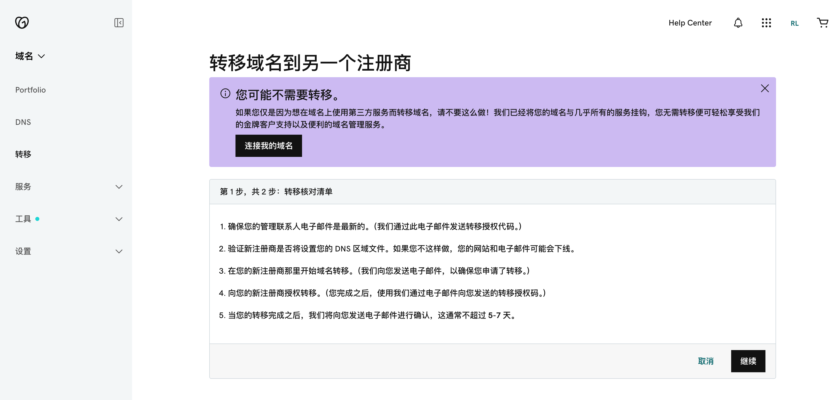Open the 工具 sidebar item
The height and width of the screenshot is (400, 831).
tap(23, 219)
